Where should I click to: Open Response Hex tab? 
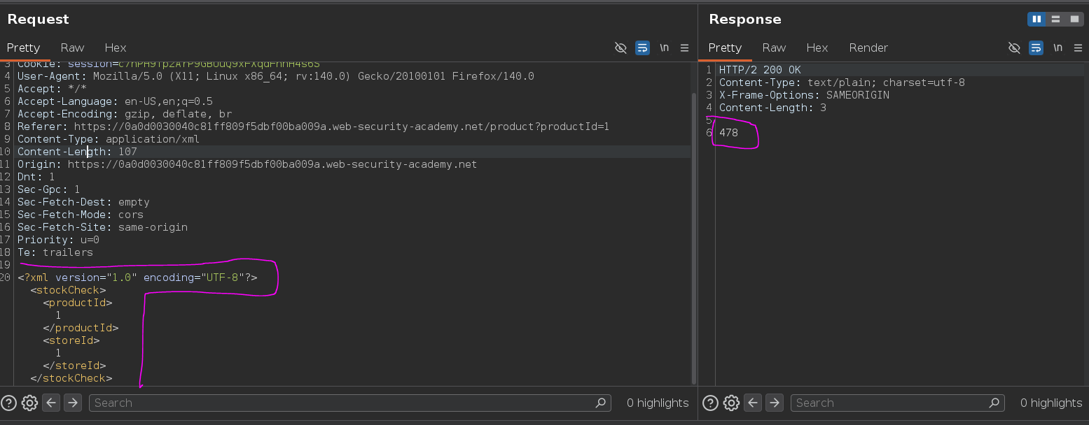817,48
